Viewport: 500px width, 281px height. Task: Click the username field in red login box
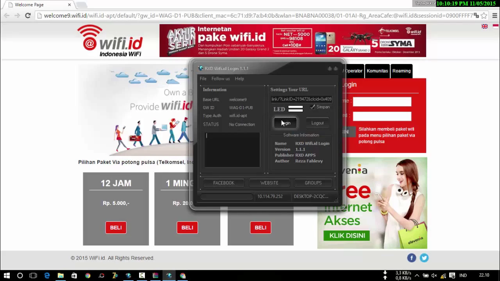point(382,101)
